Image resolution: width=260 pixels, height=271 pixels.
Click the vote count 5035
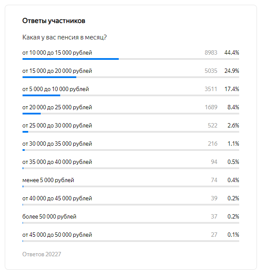(211, 71)
